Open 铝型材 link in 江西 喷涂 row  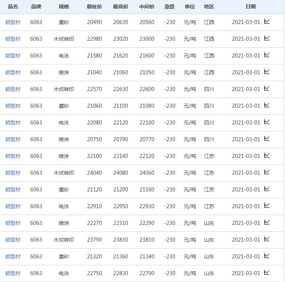13,72
